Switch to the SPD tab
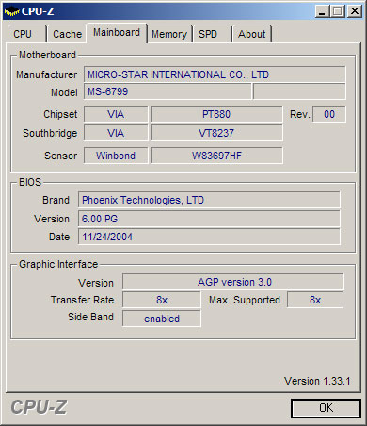The width and height of the screenshot is (367, 426). (212, 34)
